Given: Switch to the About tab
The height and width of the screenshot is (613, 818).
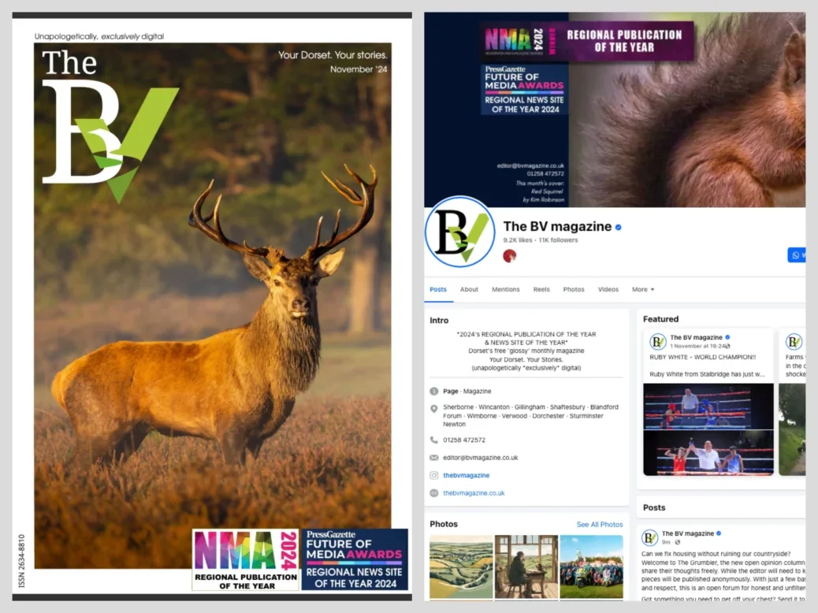Looking at the screenshot, I should 469,289.
